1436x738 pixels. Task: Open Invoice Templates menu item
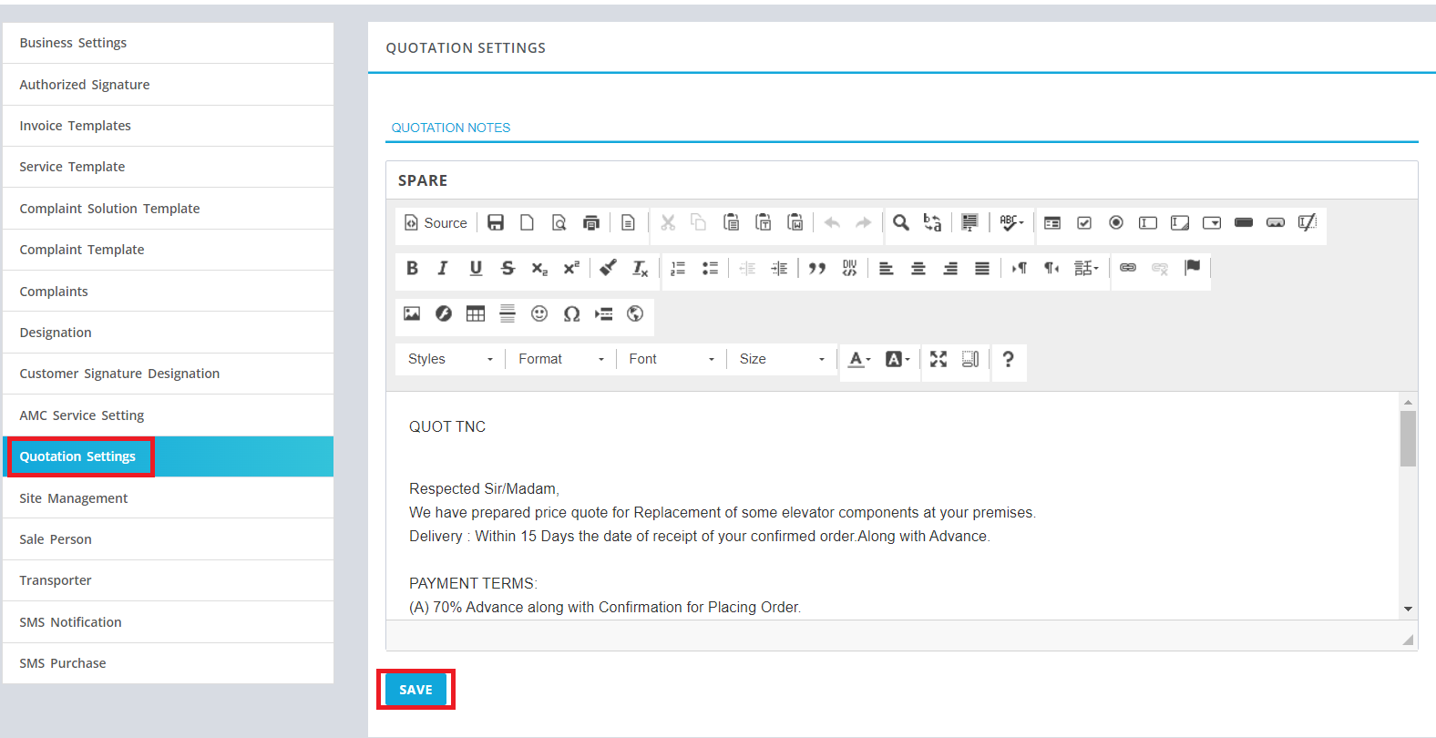point(168,126)
